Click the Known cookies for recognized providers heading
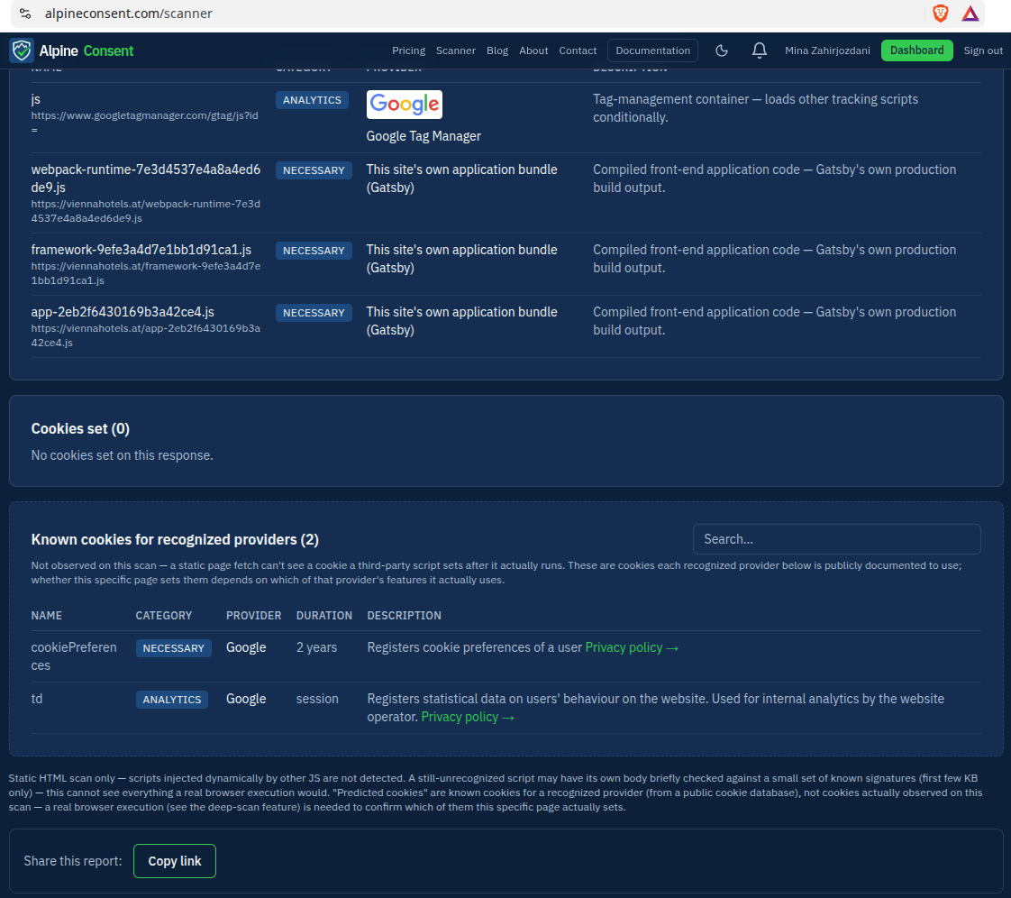 [176, 540]
